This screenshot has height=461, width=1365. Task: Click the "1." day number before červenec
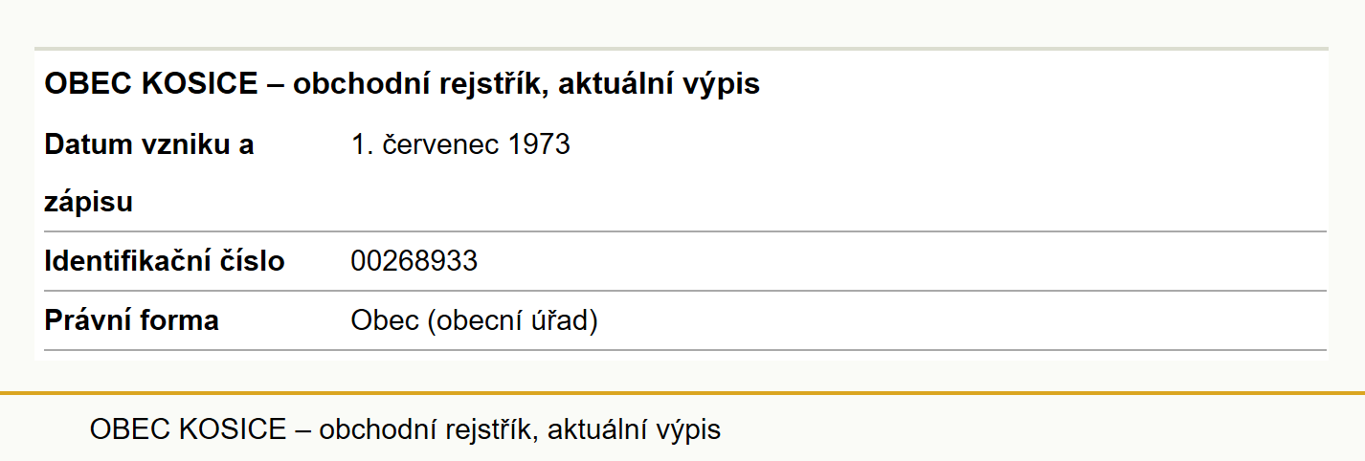(x=363, y=145)
